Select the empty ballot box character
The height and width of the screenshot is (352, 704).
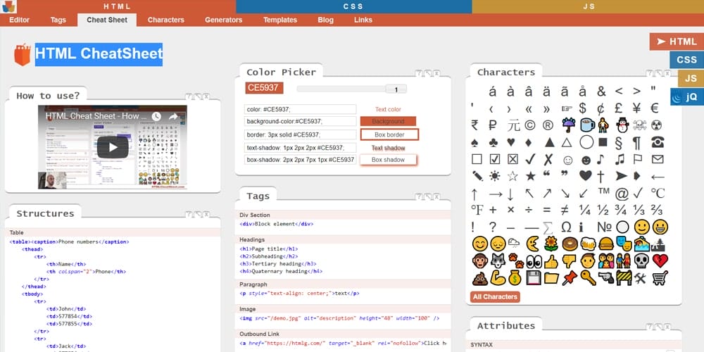477,159
